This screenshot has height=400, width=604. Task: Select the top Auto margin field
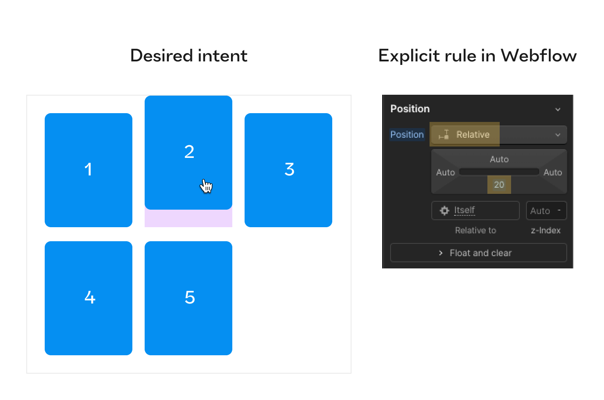pyautogui.click(x=499, y=159)
